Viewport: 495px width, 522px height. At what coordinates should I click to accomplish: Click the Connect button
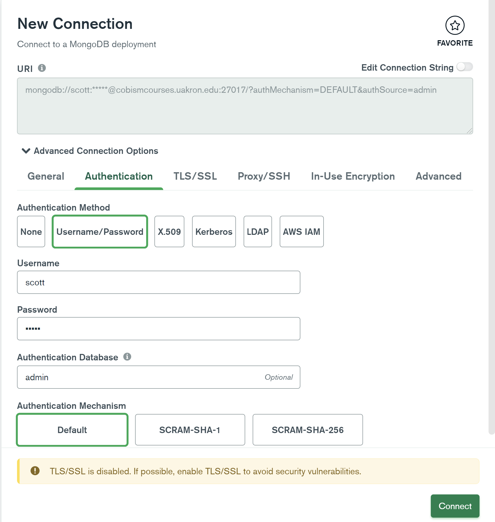tap(455, 506)
